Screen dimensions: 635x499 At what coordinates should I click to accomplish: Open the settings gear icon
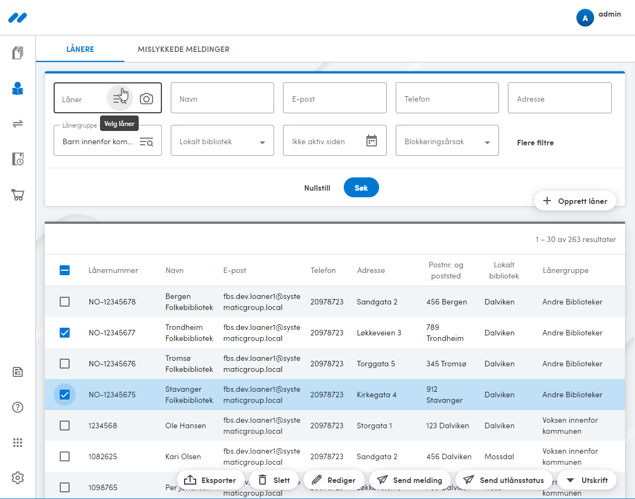[x=18, y=478]
